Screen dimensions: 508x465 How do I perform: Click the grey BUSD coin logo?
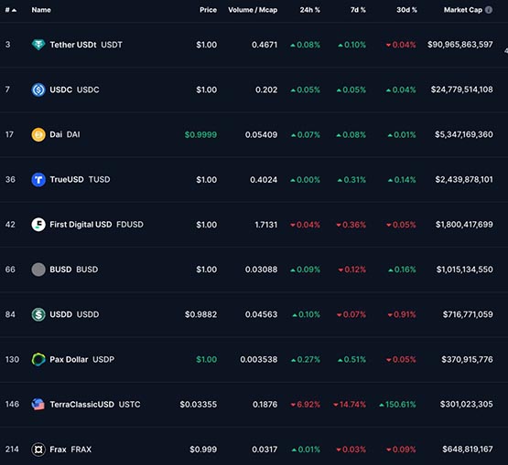[x=38, y=269]
